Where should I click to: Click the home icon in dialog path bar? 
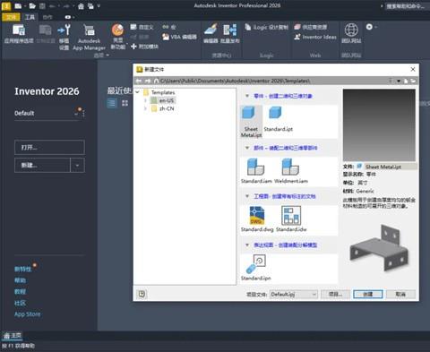coord(156,81)
